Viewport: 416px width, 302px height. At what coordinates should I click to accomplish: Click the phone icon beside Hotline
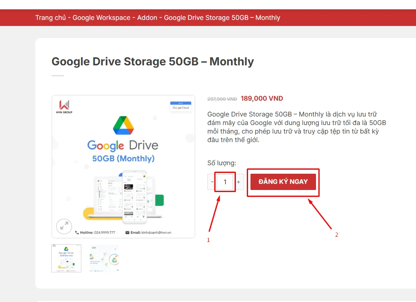77,233
